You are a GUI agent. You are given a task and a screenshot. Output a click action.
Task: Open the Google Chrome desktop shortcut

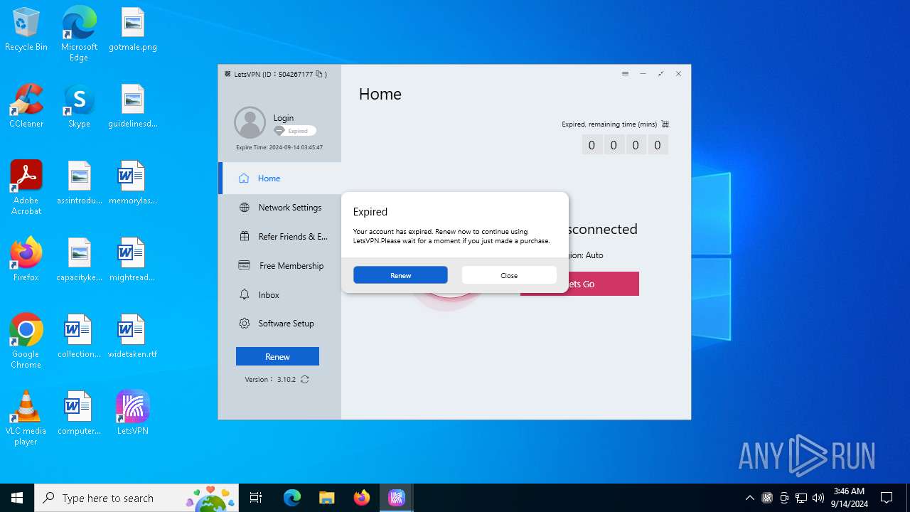[26, 341]
